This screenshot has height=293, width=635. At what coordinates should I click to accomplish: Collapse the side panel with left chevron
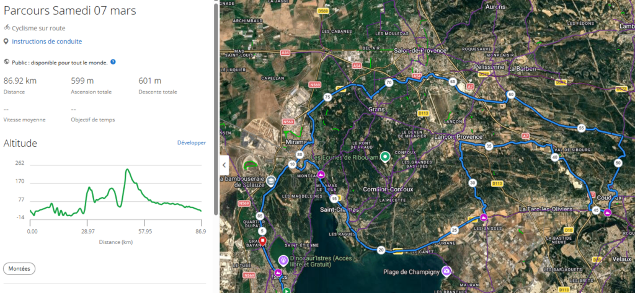pyautogui.click(x=224, y=165)
